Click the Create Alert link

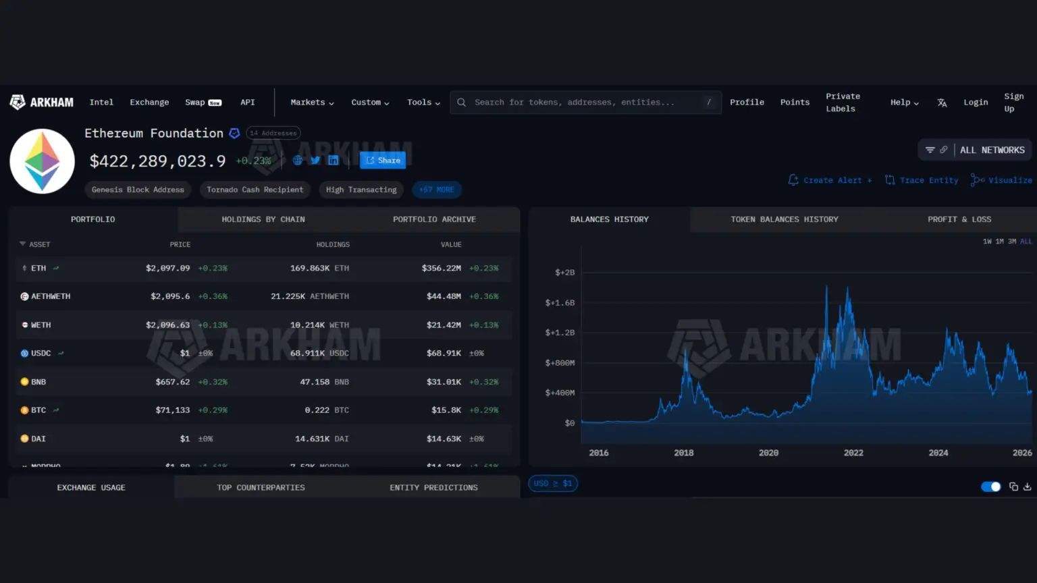pos(830,180)
